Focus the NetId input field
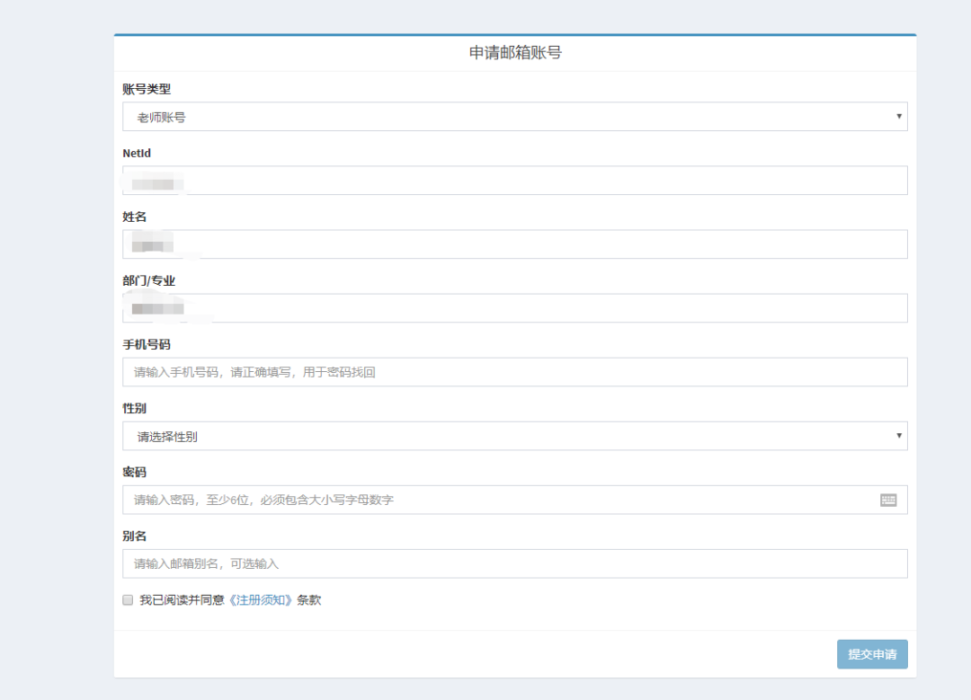 [514, 180]
